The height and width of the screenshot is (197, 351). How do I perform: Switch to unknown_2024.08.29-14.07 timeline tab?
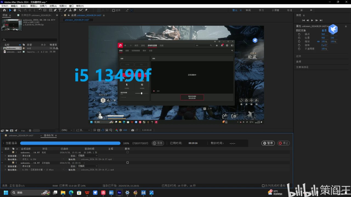point(21,135)
